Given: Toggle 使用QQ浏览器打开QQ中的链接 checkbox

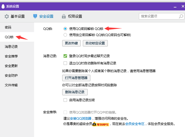Looking at the screenshot, I should [65, 112].
